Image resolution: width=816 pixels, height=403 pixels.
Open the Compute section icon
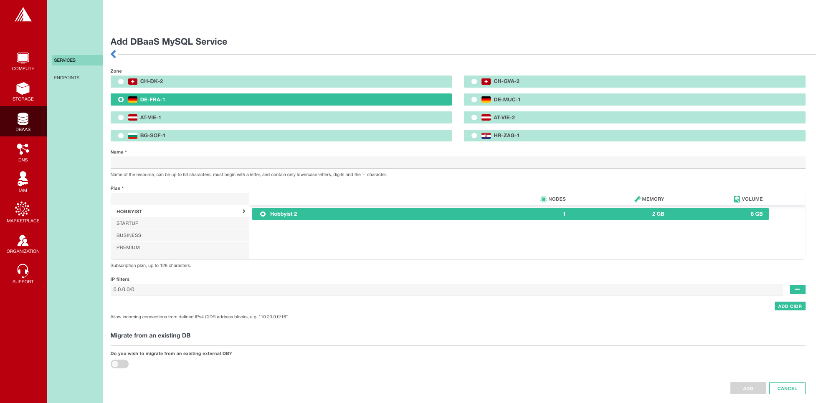click(x=23, y=58)
